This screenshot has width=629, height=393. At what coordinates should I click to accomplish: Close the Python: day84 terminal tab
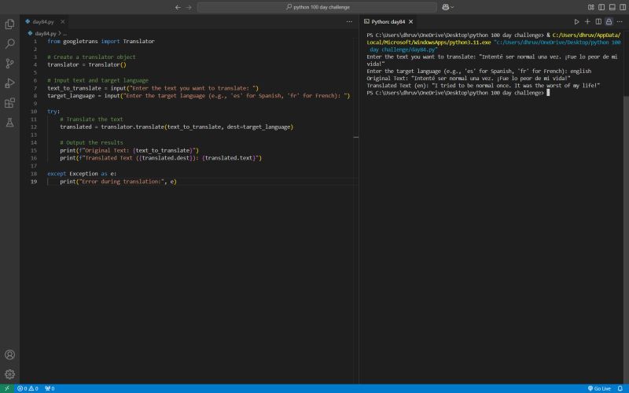pyautogui.click(x=410, y=22)
